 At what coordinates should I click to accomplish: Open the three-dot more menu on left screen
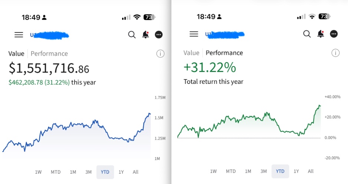point(159,35)
